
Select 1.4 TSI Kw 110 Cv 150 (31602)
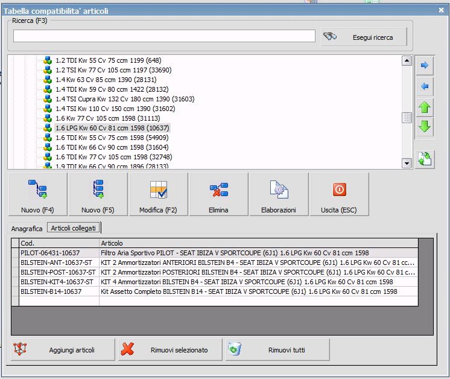click(x=115, y=109)
